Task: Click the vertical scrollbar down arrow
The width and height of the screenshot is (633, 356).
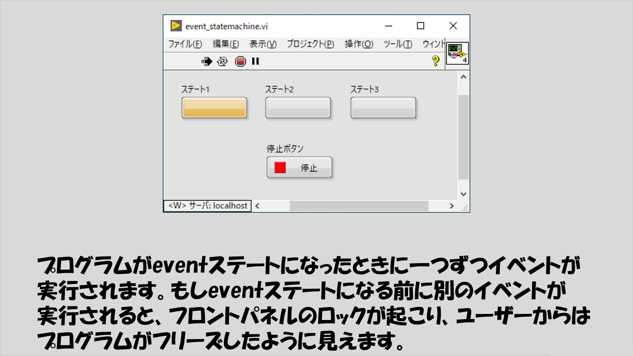Action: pos(463,194)
